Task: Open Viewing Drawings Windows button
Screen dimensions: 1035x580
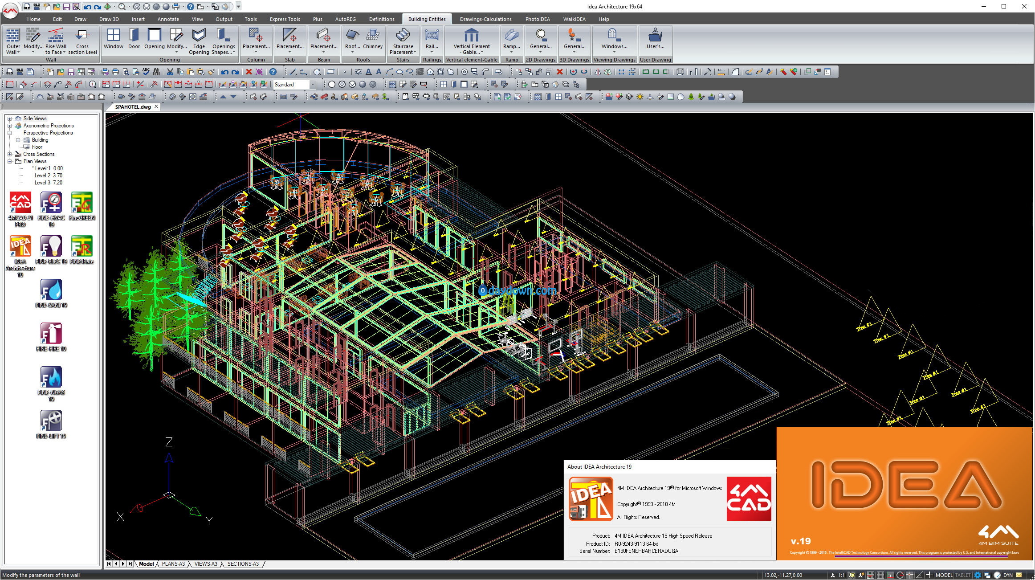Action: click(614, 41)
